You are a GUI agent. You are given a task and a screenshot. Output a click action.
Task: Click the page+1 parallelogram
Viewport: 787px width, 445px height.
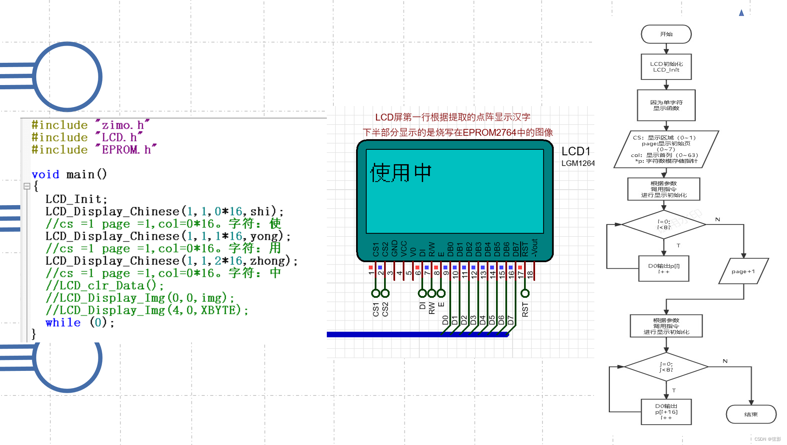tap(743, 271)
